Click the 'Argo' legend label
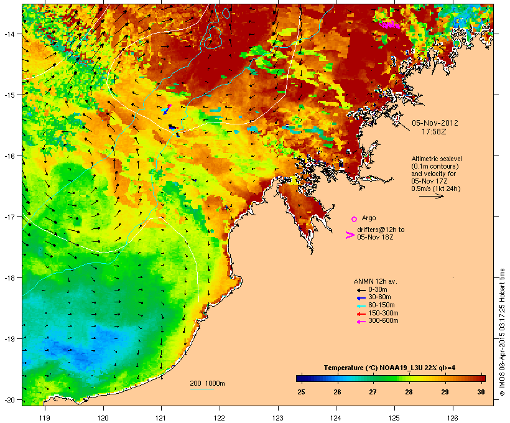This screenshot has width=510, height=423. tap(369, 218)
